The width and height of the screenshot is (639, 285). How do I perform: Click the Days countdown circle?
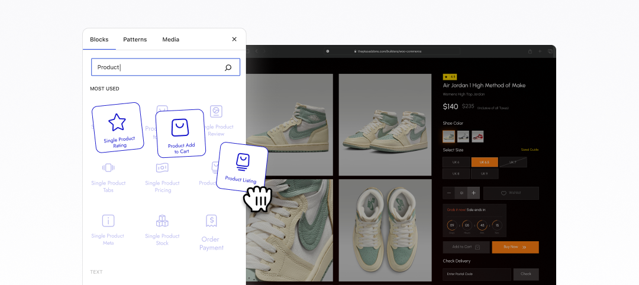click(451, 225)
